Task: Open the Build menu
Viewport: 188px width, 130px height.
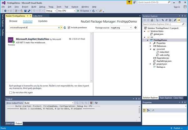Action: click(34, 7)
